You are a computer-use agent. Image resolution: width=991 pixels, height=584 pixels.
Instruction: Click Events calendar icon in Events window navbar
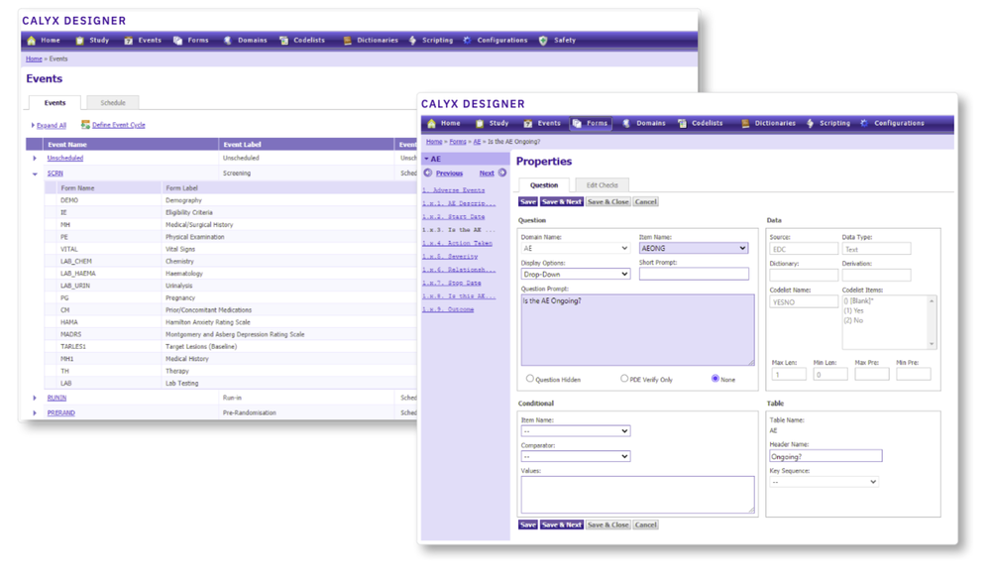pos(128,41)
